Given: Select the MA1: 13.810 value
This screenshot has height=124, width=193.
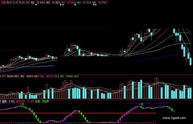Looking at the screenshot, I should pos(38,3).
